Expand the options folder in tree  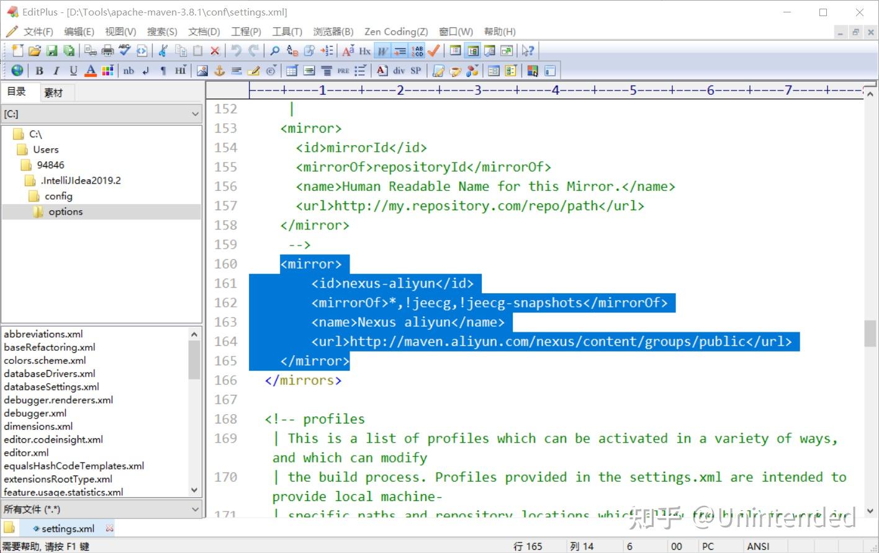65,212
